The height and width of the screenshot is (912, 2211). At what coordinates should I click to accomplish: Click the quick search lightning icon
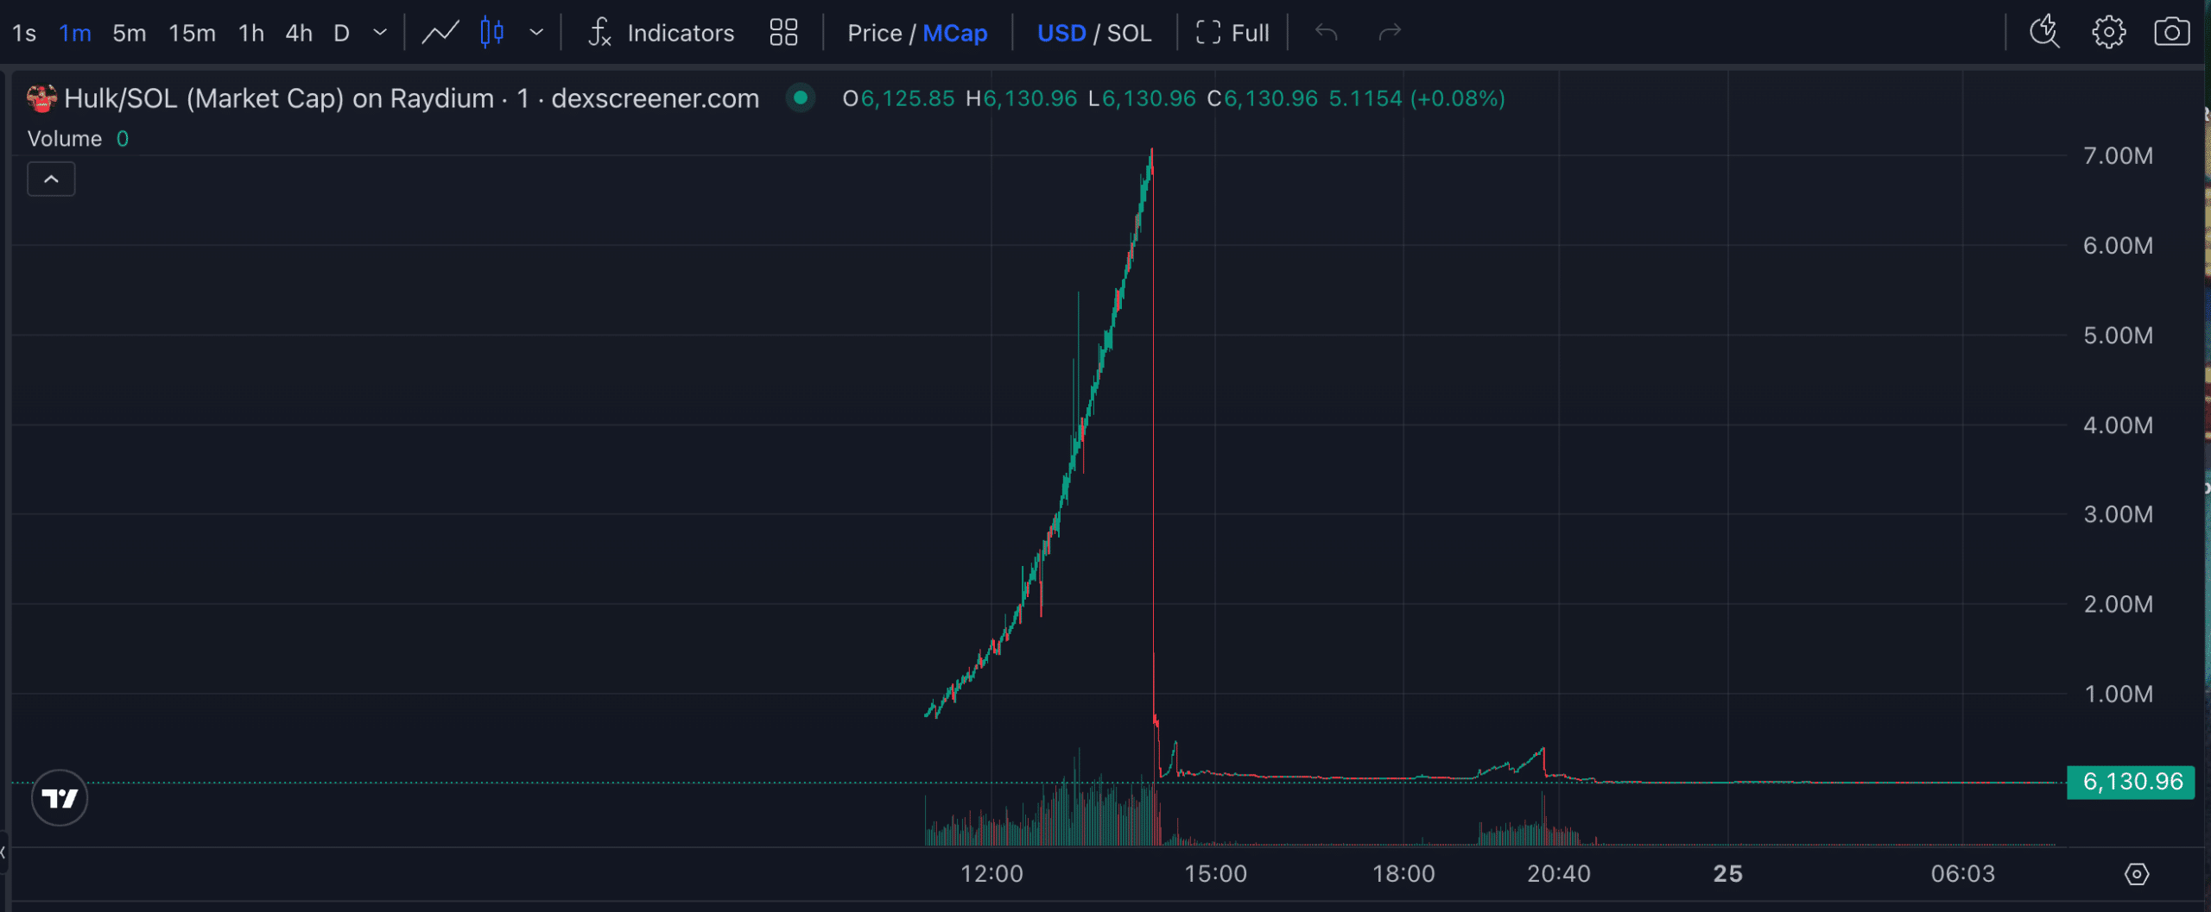[x=2044, y=33]
